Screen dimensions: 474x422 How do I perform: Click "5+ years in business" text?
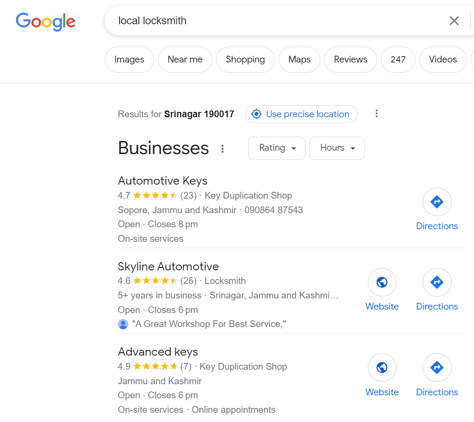(x=159, y=296)
